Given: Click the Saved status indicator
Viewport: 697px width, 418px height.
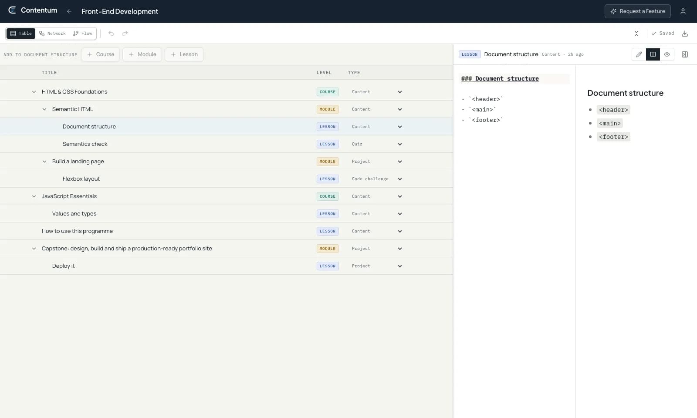Looking at the screenshot, I should point(663,34).
